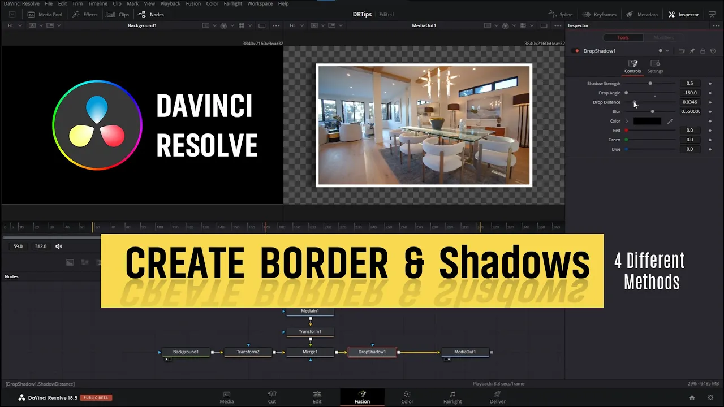This screenshot has width=724, height=407.
Task: Pin the DropShadow1 controls in Inspector
Action: (692, 51)
